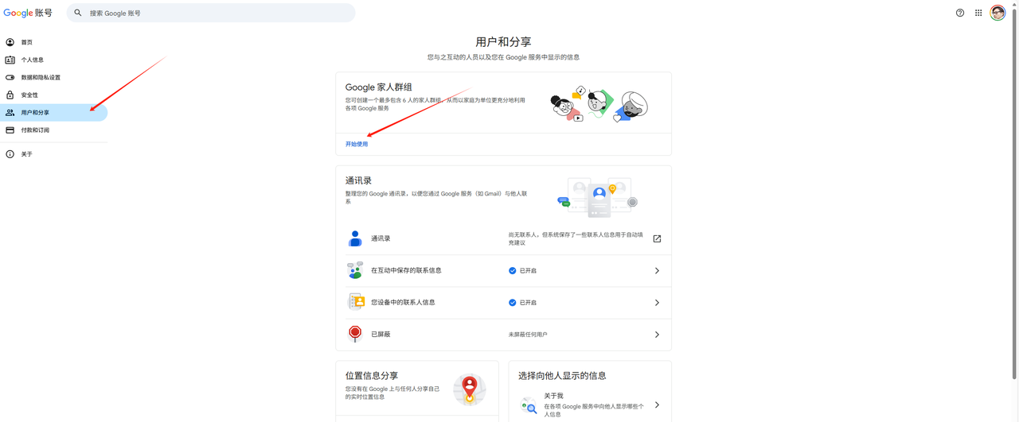This screenshot has height=422, width=1019.
Task: Click the 开始使用 link
Action: 357,144
